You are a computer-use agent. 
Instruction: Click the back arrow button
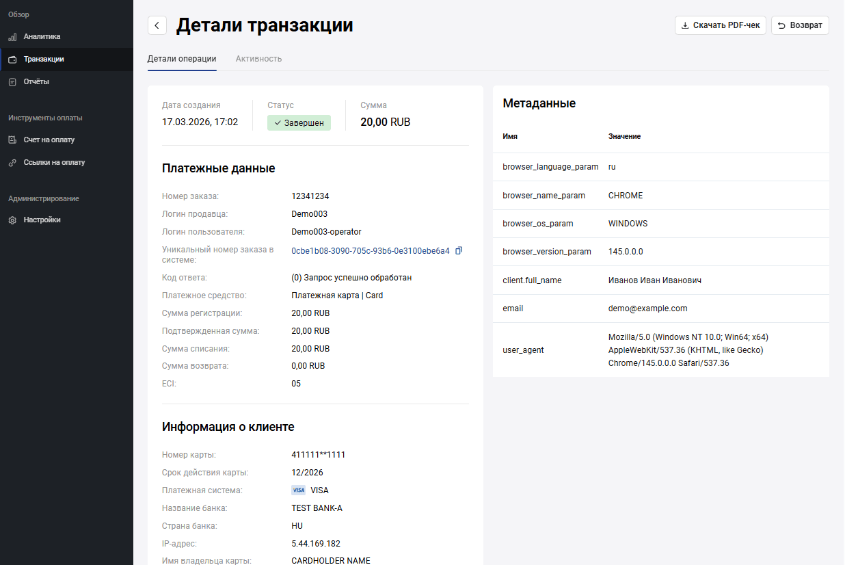coord(157,26)
